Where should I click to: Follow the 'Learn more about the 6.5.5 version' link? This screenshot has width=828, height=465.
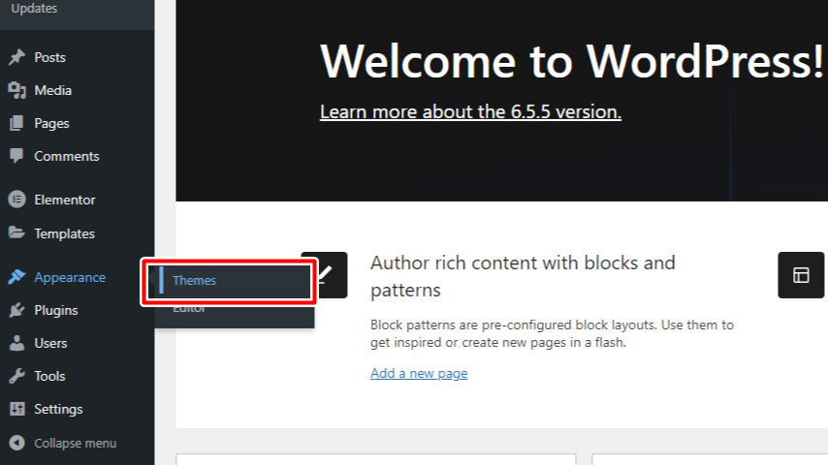(x=470, y=111)
